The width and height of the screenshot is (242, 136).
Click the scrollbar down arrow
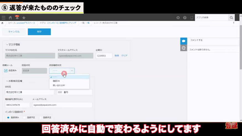click(241, 121)
